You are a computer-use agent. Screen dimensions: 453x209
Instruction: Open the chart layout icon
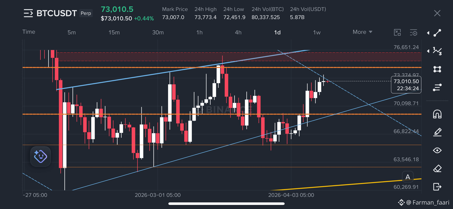(x=397, y=32)
